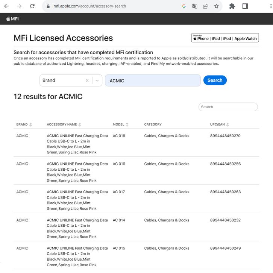Image resolution: width=273 pixels, height=273 pixels.
Task: Bookmark this page with the star icon
Action: tap(216, 6)
